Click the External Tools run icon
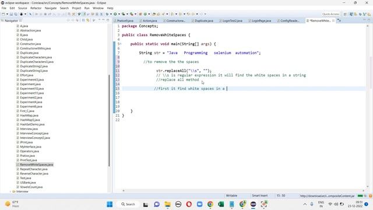 tap(132, 14)
